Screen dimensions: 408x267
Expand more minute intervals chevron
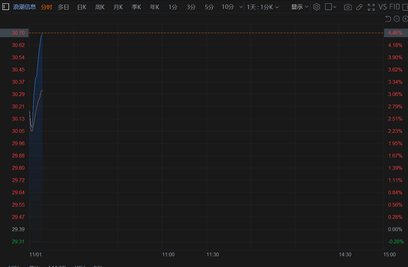[x=241, y=7]
